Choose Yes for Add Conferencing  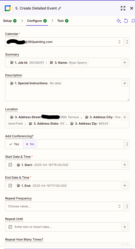coord(14,144)
